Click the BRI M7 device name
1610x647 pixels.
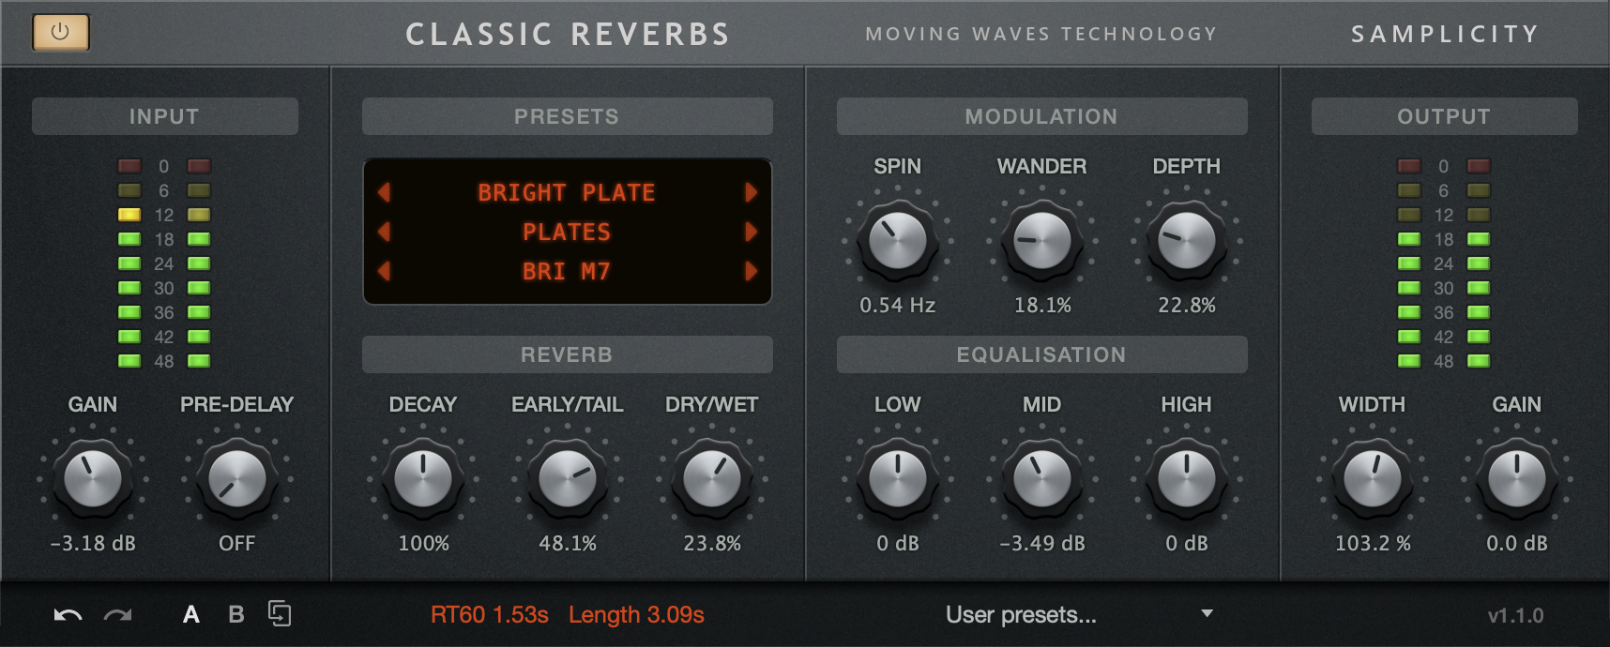tap(567, 271)
